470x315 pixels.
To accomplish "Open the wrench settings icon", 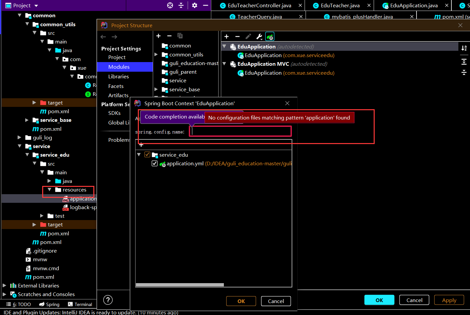I will (x=259, y=37).
